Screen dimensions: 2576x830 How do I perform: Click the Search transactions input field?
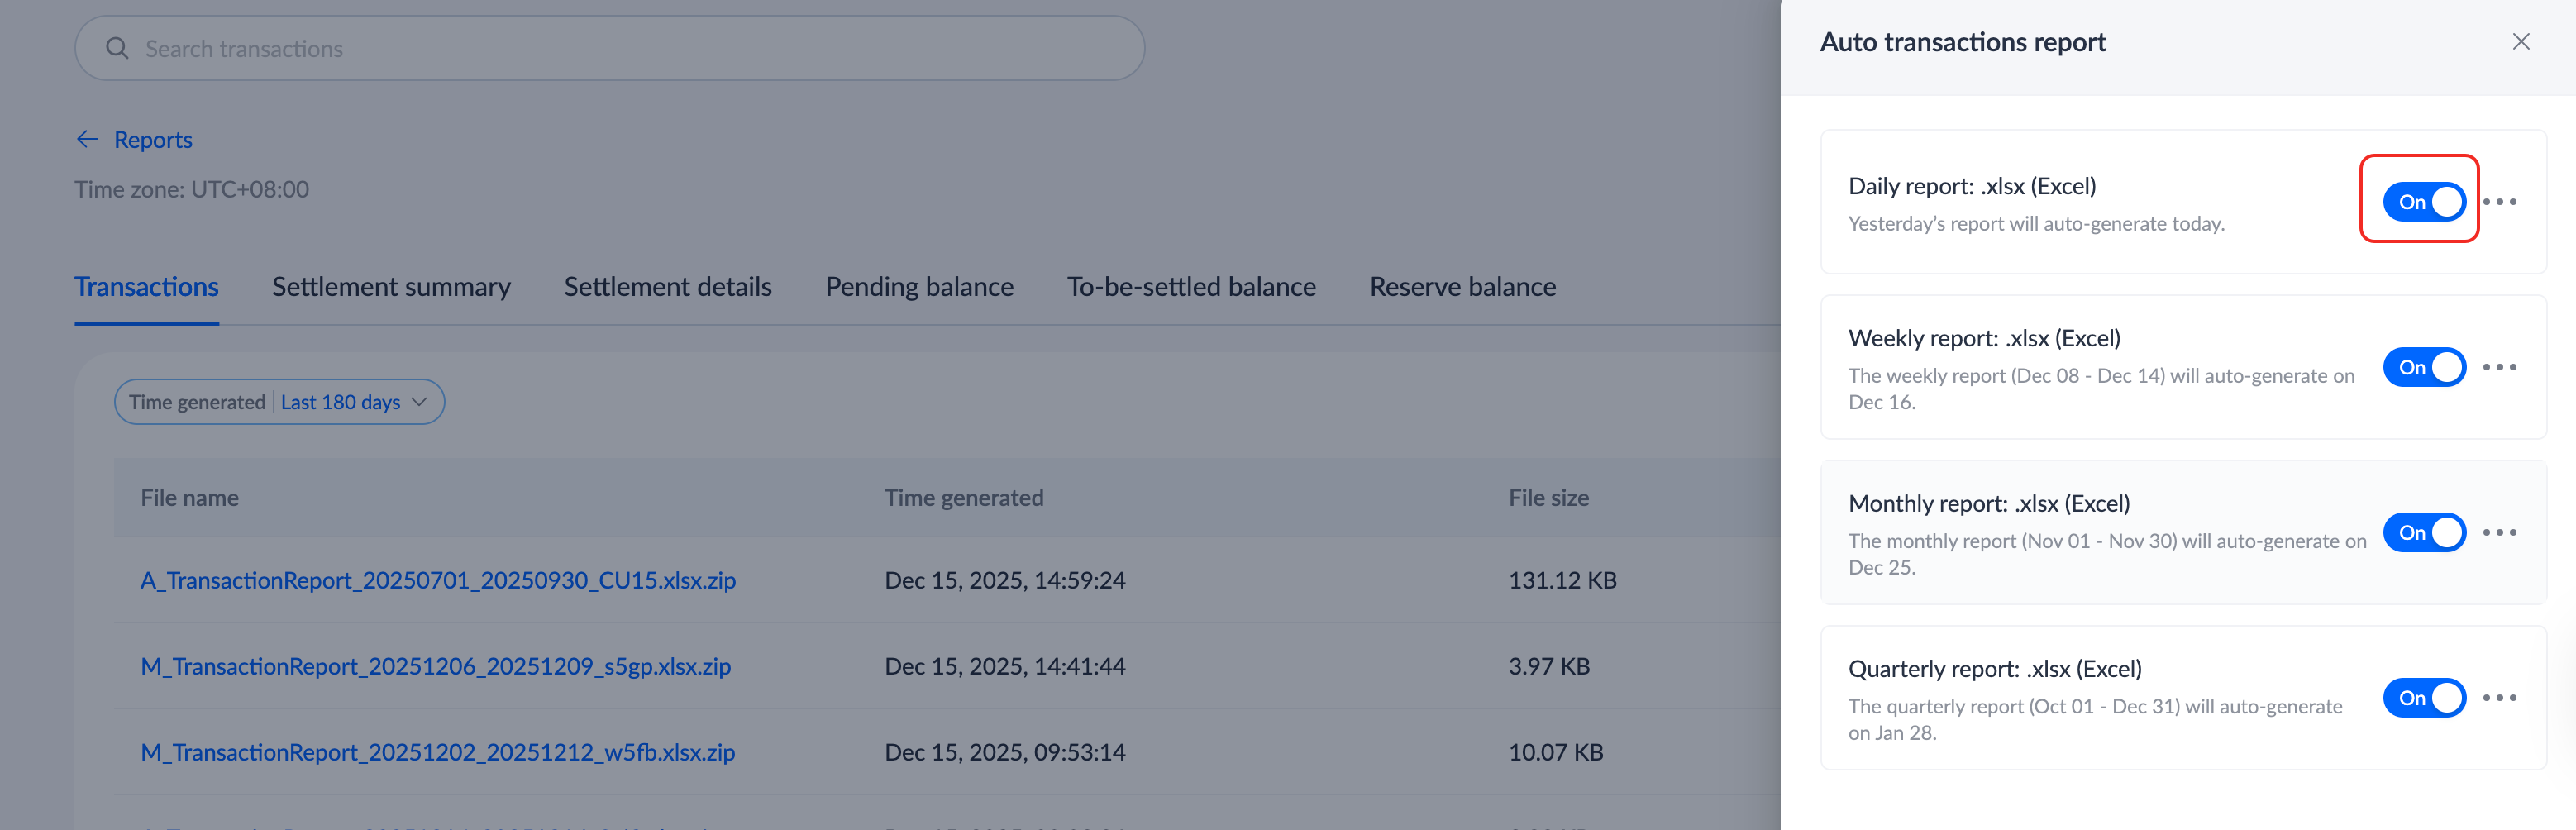[620, 48]
